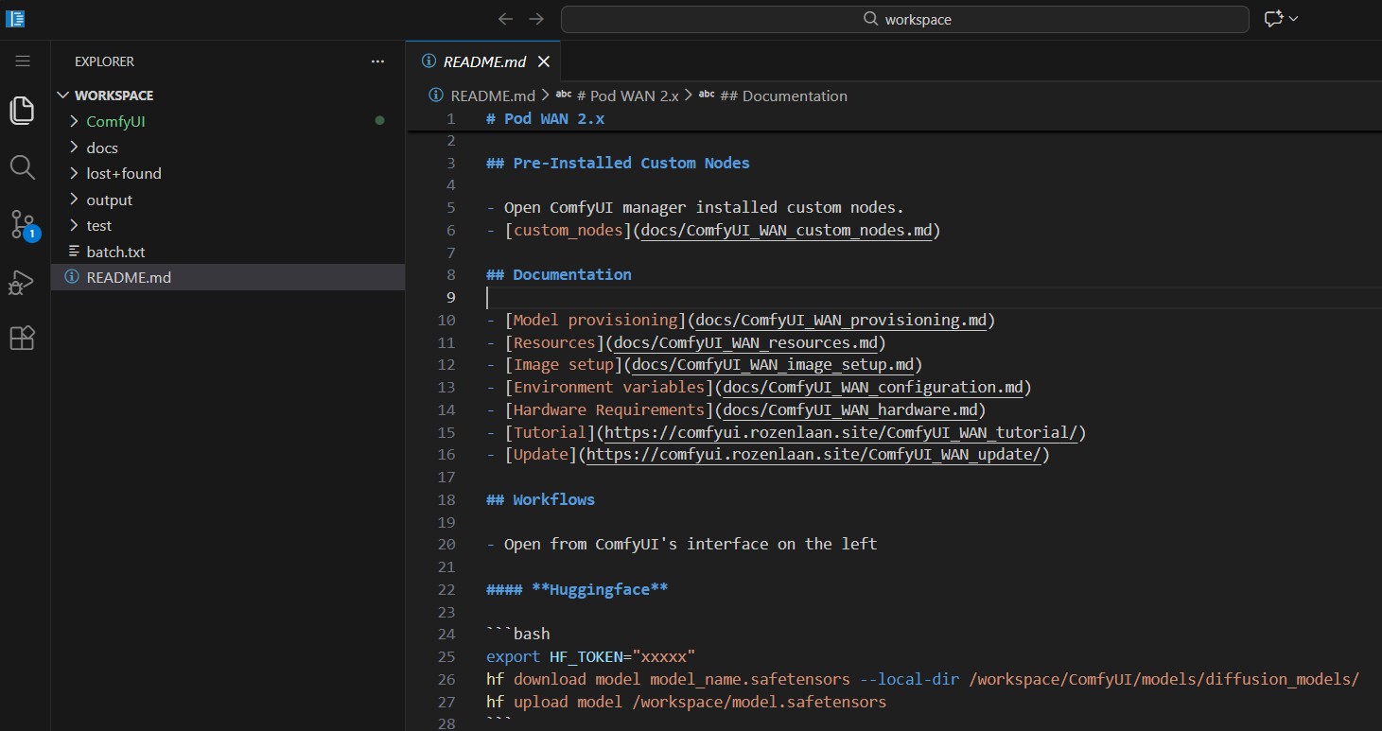Screen dimensions: 1382x731
Task: Open the split editor dropdown chevron
Action: tap(1292, 19)
